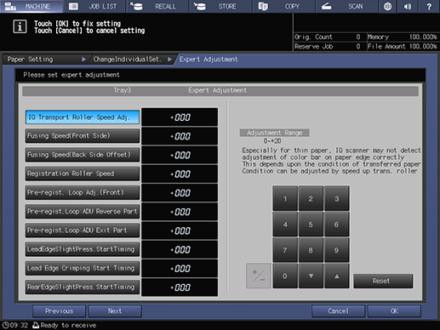Select LeadEdgeSlightPress.StartTiming item
The image size is (440, 330).
83,249
